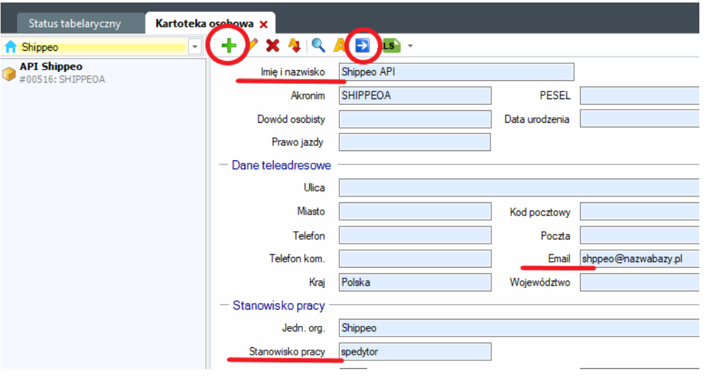
Task: Click the PESEL input field
Action: (640, 96)
